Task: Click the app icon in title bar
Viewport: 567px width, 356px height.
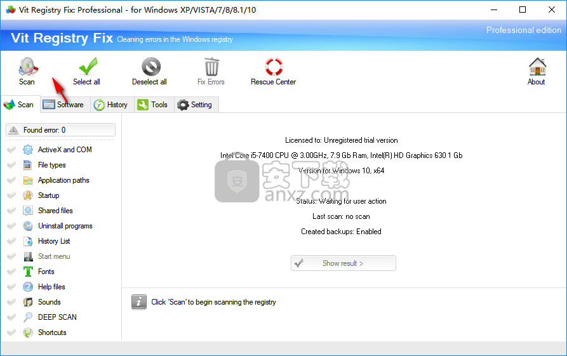Action: coord(11,10)
